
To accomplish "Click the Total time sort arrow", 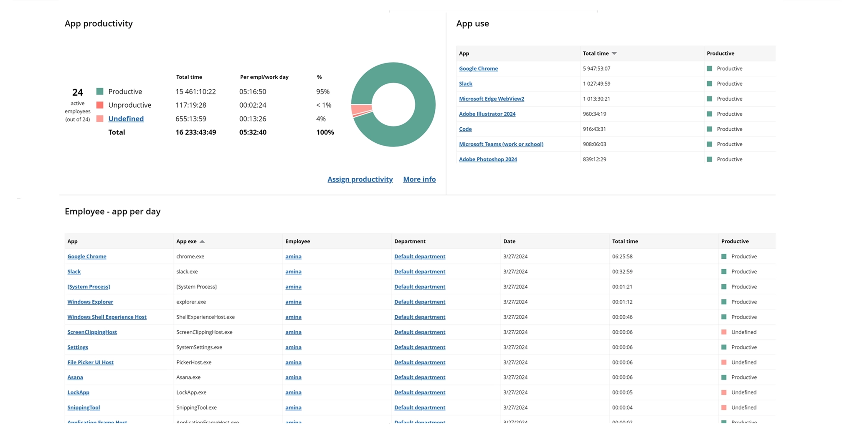I will click(x=614, y=53).
